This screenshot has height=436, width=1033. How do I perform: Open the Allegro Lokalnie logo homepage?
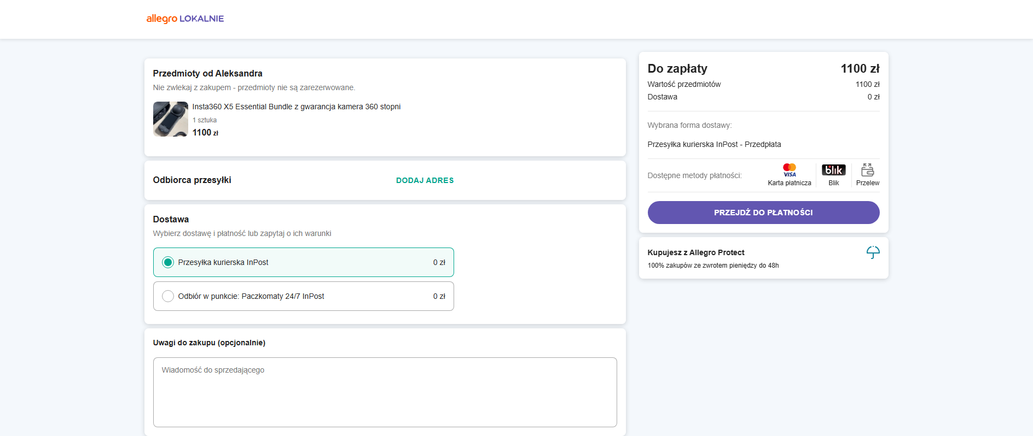pos(185,19)
